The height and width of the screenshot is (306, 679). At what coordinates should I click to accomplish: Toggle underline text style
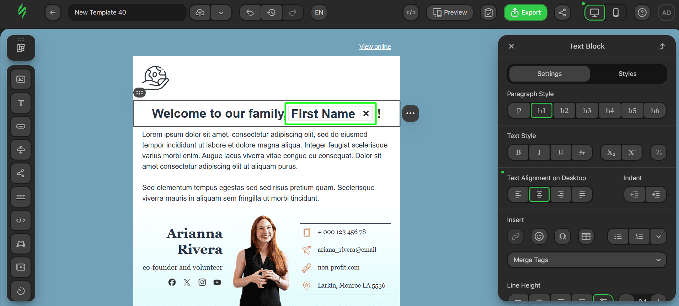561,152
